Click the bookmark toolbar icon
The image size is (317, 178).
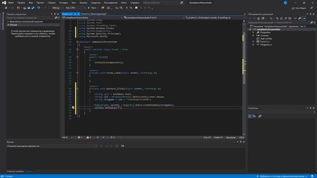click(x=136, y=8)
